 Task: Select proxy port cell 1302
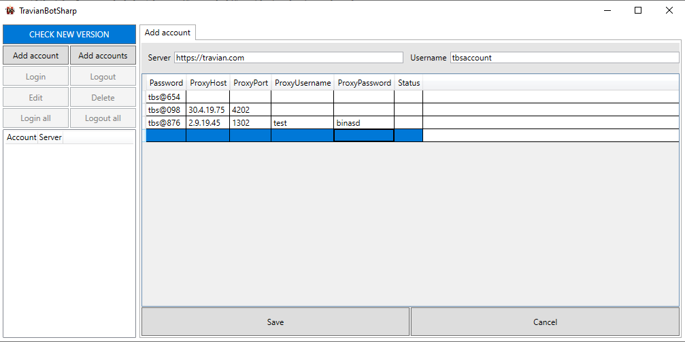pyautogui.click(x=251, y=123)
